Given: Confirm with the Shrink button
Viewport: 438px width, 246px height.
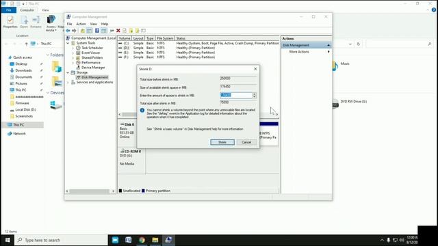Looking at the screenshot, I should point(222,142).
